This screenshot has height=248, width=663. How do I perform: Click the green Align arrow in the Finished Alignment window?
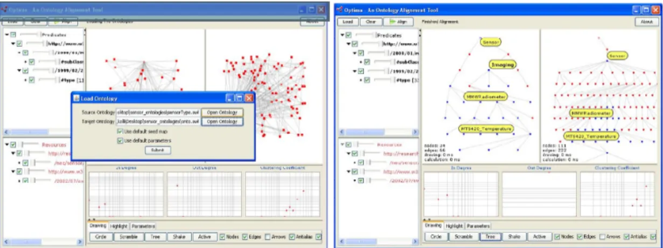point(393,22)
